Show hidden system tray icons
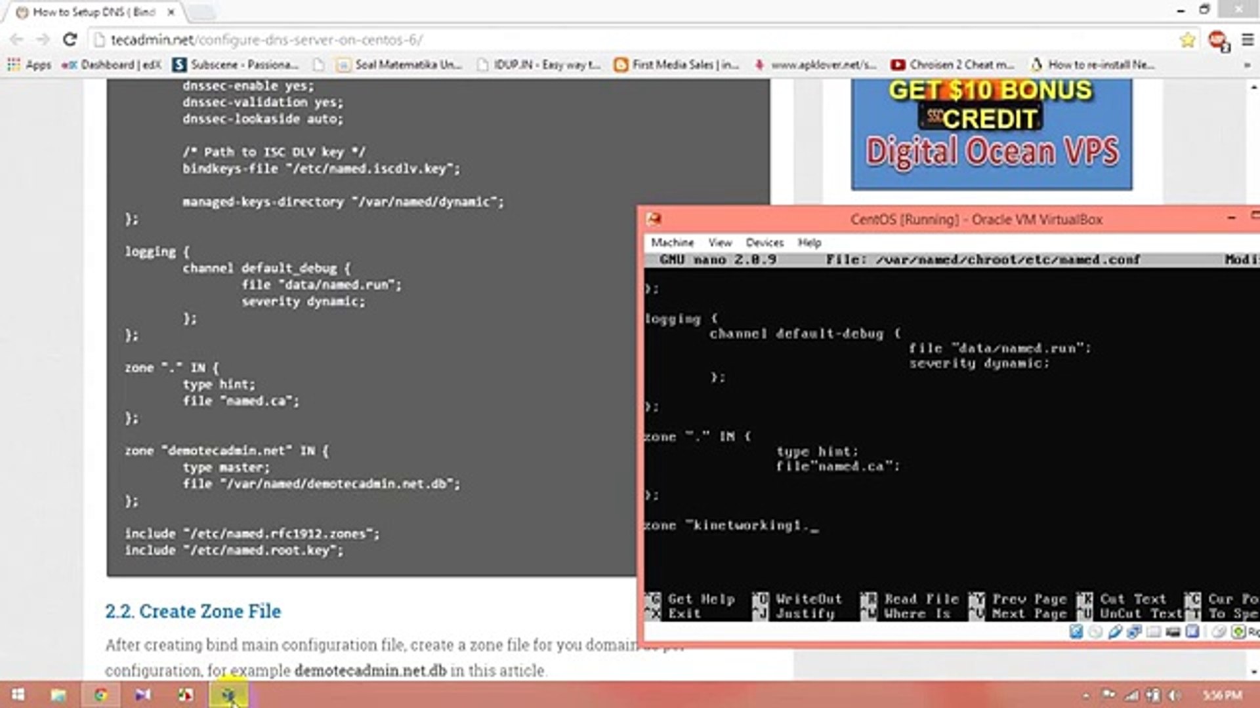The height and width of the screenshot is (708, 1260). pos(1086,695)
